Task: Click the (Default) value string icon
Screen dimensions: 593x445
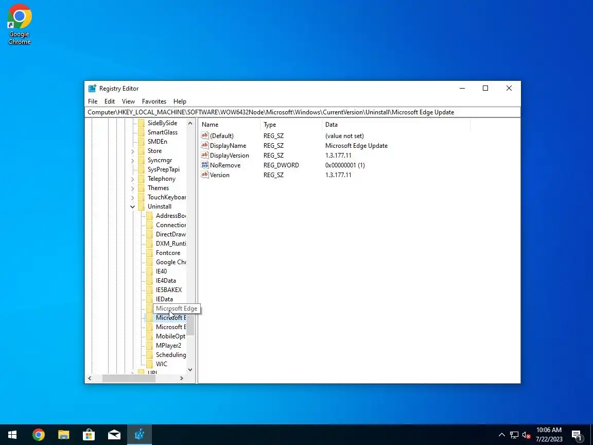Action: [x=204, y=135]
